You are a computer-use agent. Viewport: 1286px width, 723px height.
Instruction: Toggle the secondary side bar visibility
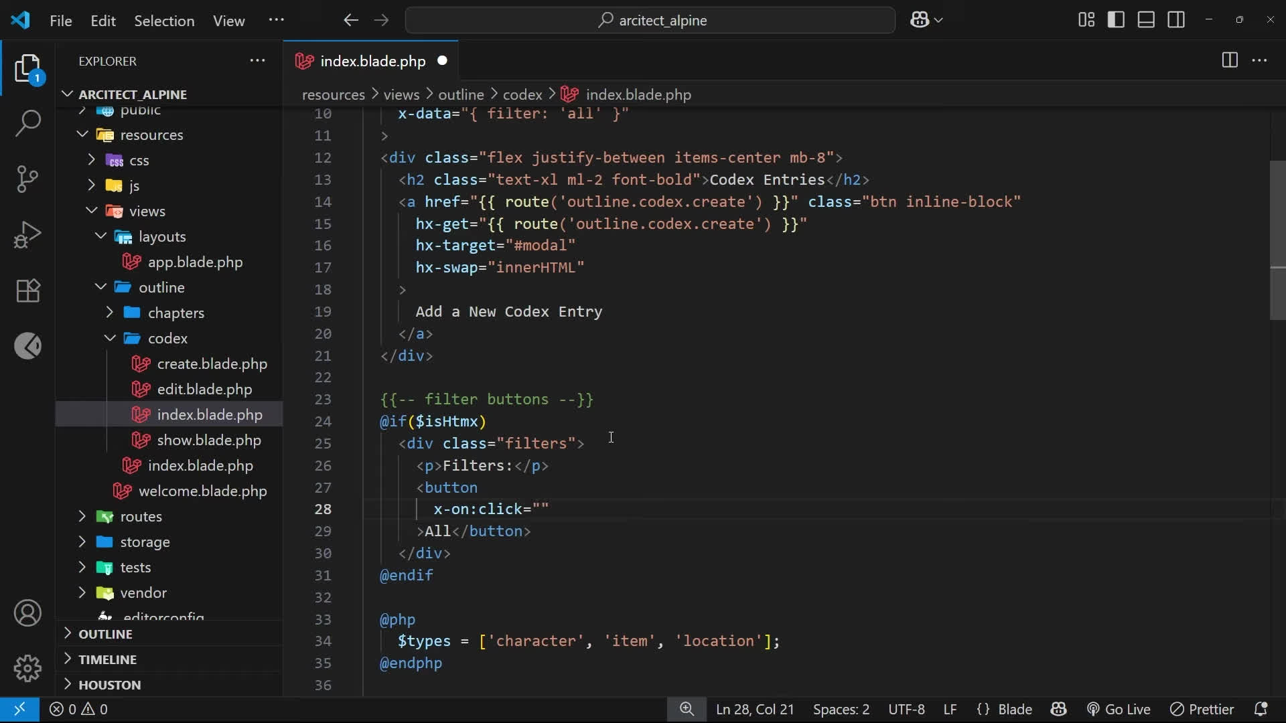(1176, 20)
